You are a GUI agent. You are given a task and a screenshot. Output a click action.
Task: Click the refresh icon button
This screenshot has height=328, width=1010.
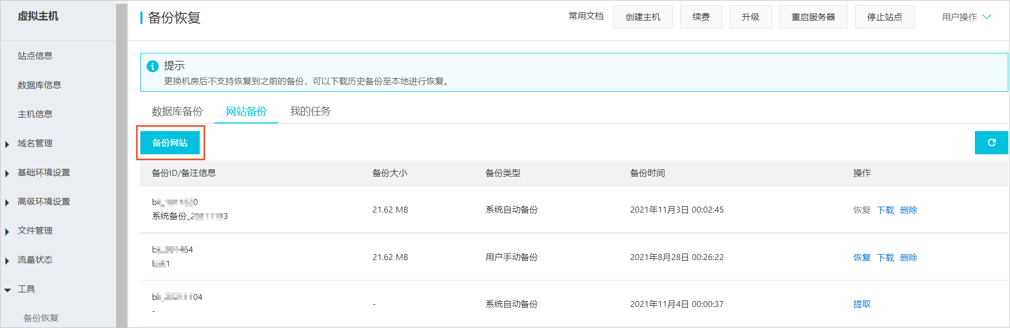tap(991, 143)
